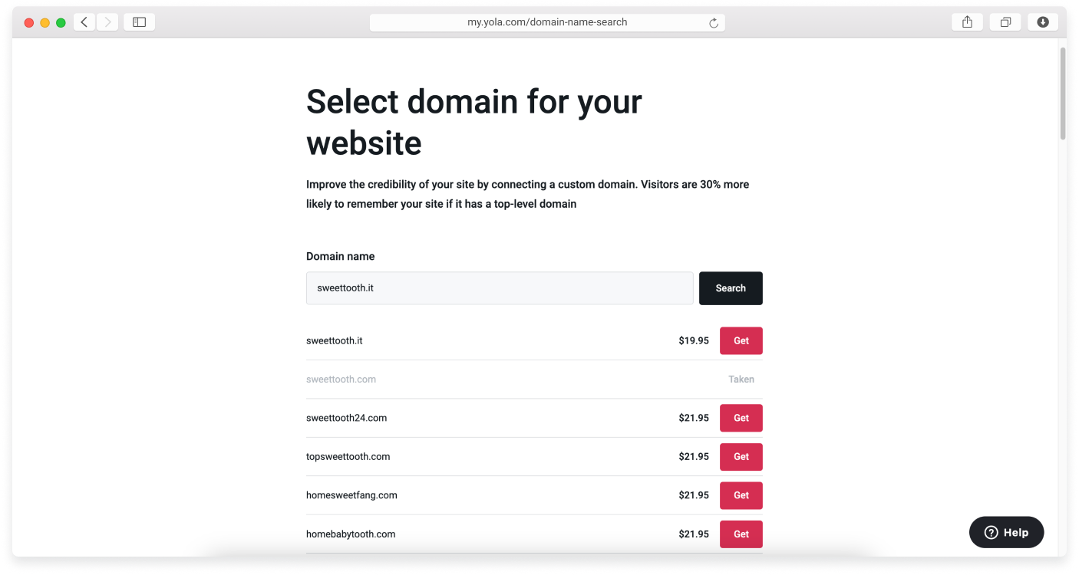Reload the page using the refresh icon
Image resolution: width=1079 pixels, height=575 pixels.
(x=714, y=22)
